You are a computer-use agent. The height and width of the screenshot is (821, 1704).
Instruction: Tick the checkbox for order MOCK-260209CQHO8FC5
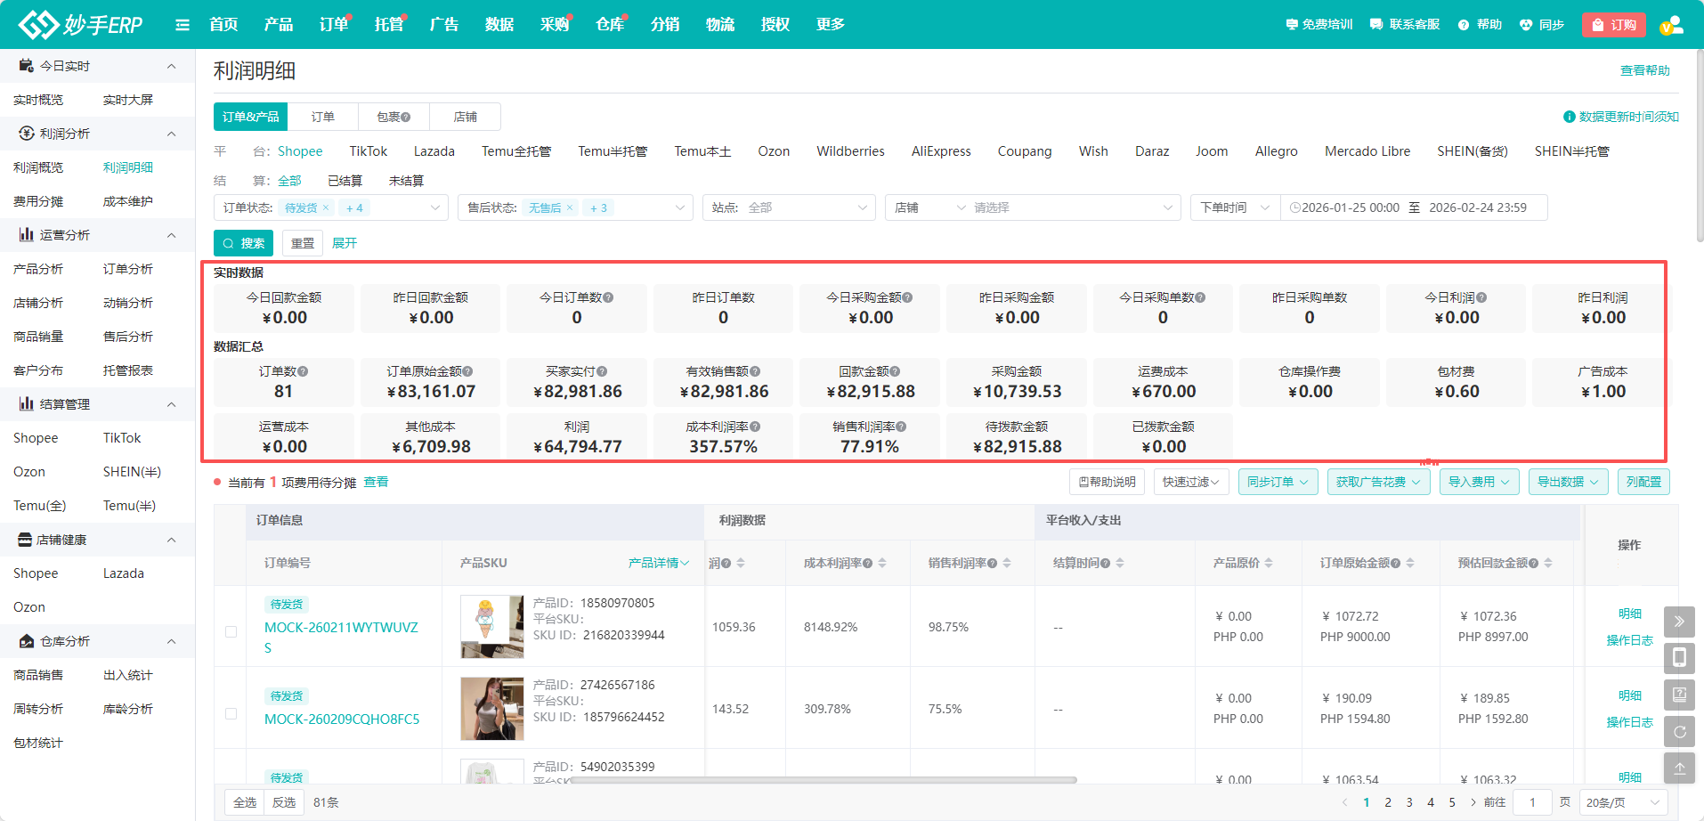231,713
